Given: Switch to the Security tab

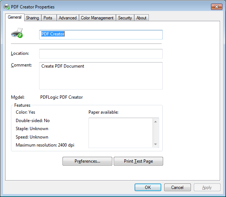Looking at the screenshot, I should coord(125,18).
